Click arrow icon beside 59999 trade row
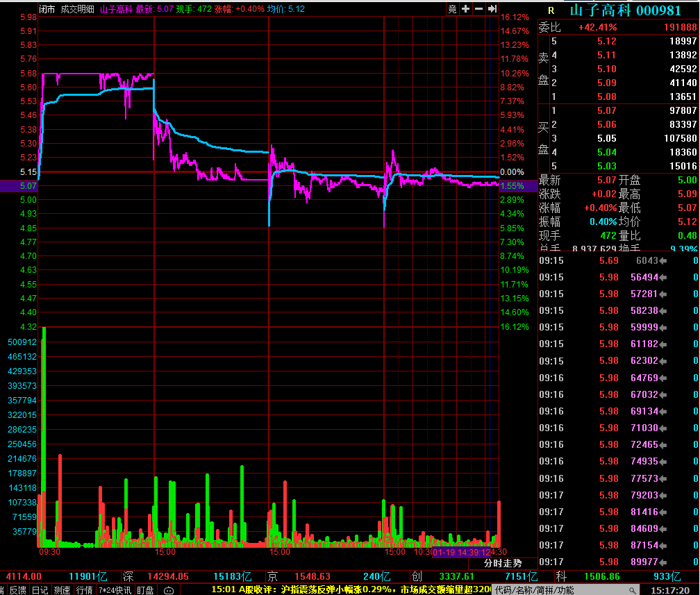Screen dimensions: 700x595 (x=663, y=328)
